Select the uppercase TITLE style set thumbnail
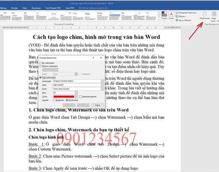 102,16
